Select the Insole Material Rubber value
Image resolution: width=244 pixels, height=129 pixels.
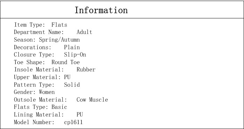(86, 70)
